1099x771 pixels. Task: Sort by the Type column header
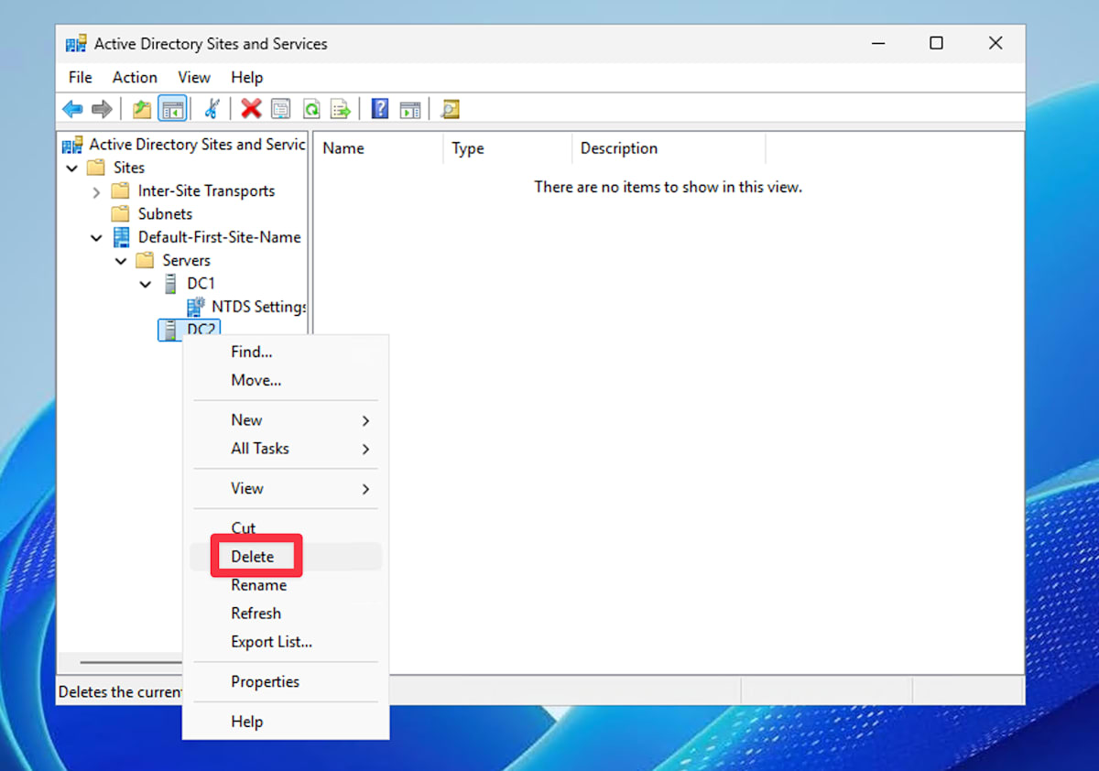[508, 148]
